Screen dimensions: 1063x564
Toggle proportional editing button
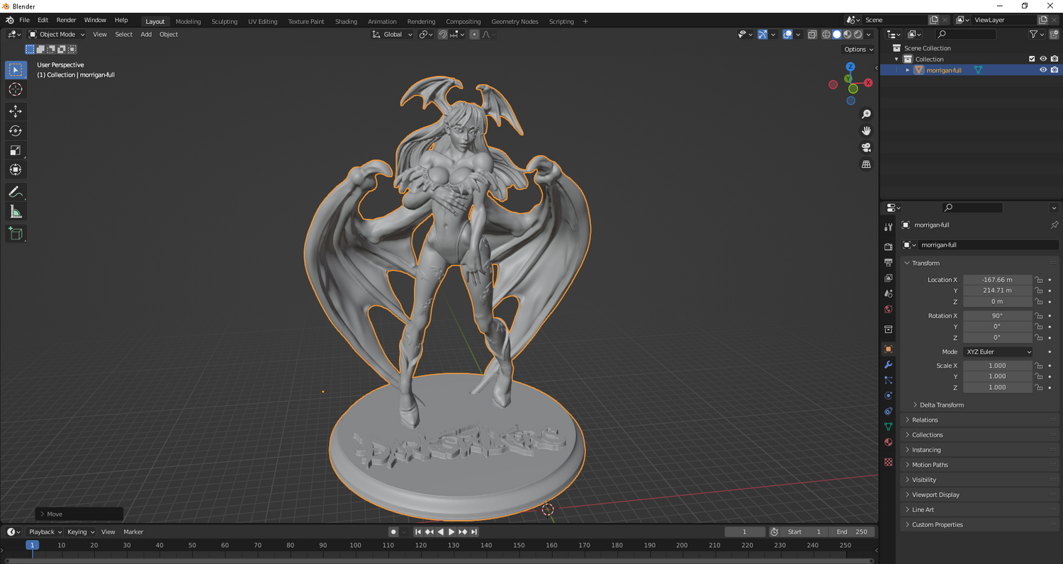475,34
